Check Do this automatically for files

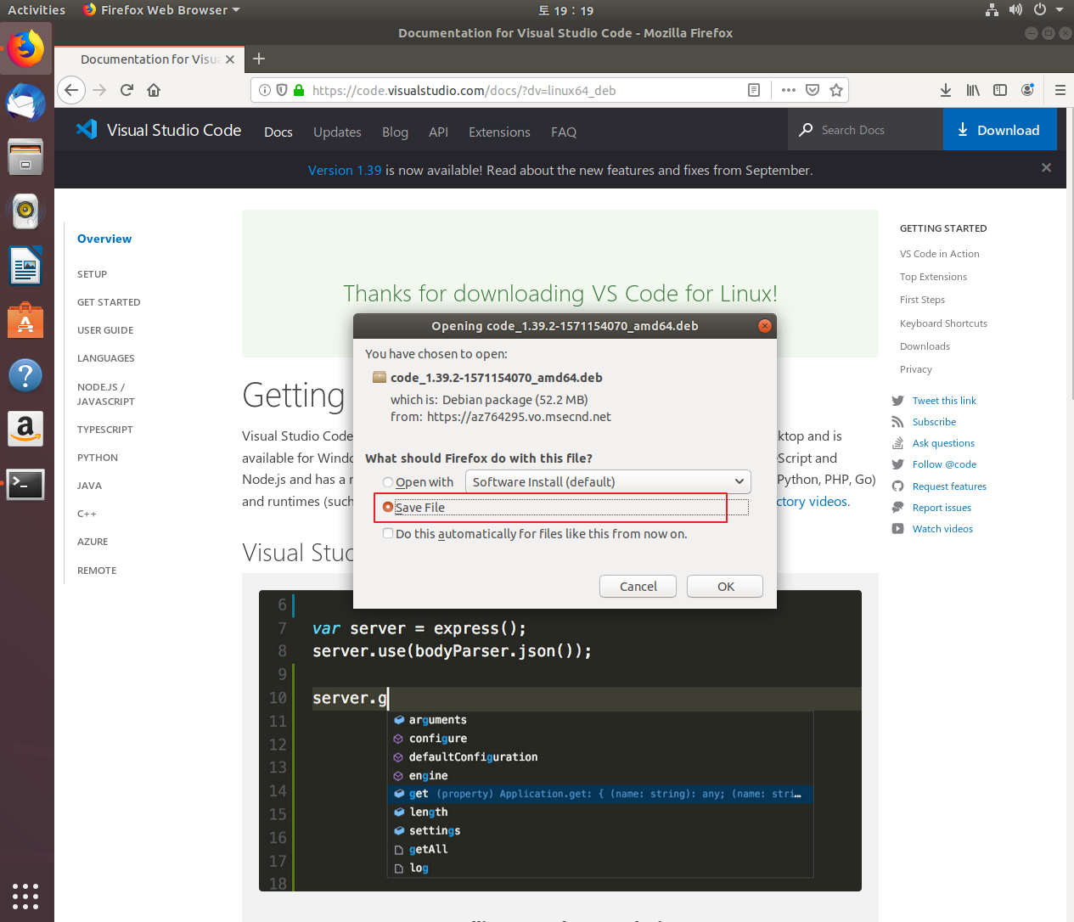point(388,534)
